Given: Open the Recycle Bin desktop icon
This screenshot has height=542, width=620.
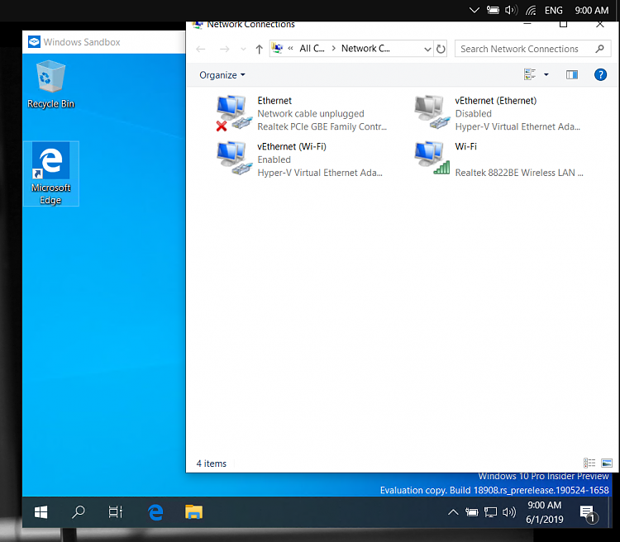Looking at the screenshot, I should (50, 84).
